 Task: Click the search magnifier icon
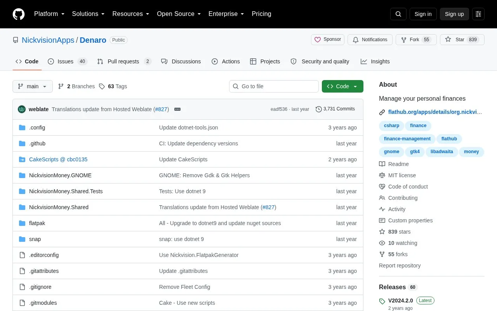click(398, 14)
